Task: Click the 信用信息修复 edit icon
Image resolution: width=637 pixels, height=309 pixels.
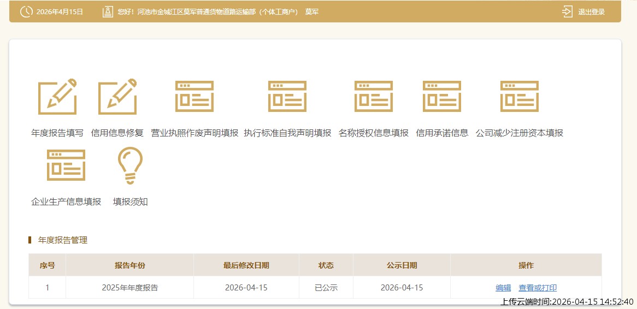Action: [117, 97]
